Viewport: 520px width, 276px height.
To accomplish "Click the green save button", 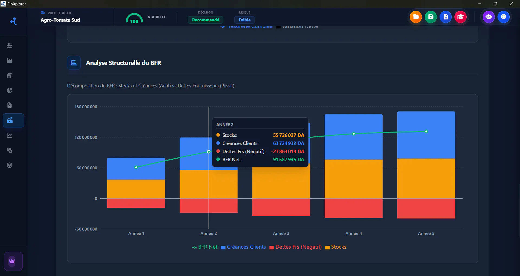I will click(431, 17).
